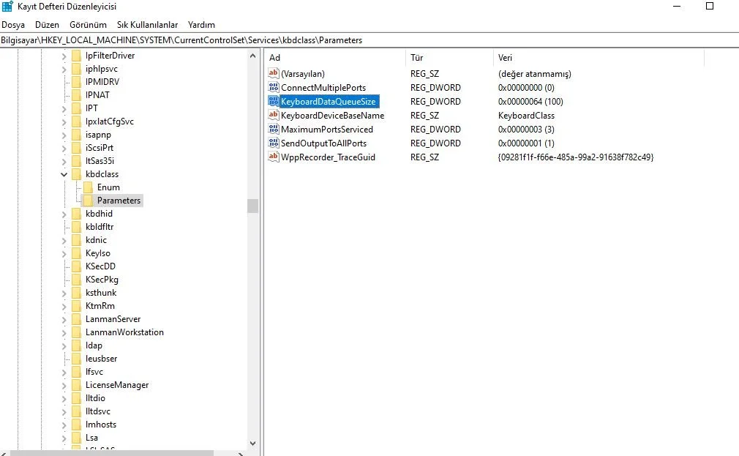Click the KeyboardClass data value
Screen dimensions: 739x456
click(526, 116)
